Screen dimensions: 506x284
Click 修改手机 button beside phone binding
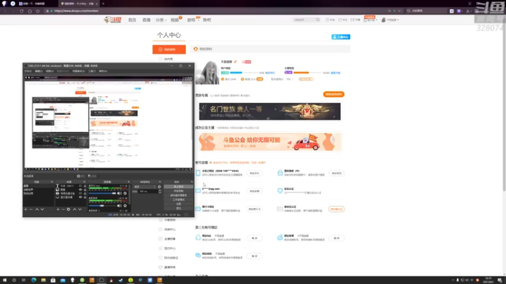click(254, 173)
